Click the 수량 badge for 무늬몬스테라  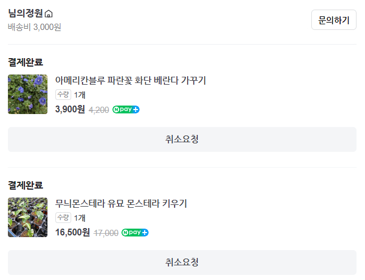63,217
